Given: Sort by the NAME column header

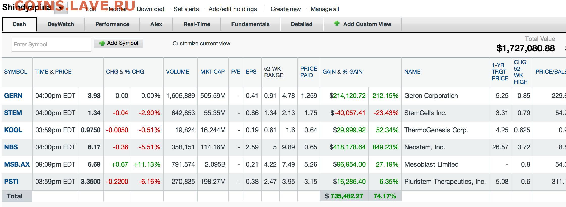Looking at the screenshot, I should click(x=413, y=72).
